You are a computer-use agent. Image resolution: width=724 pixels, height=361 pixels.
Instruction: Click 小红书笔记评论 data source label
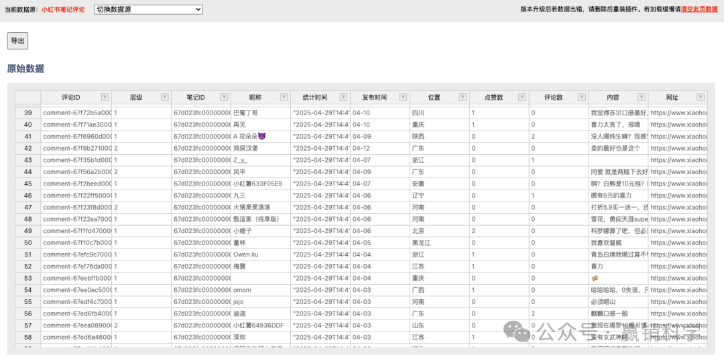pos(63,9)
